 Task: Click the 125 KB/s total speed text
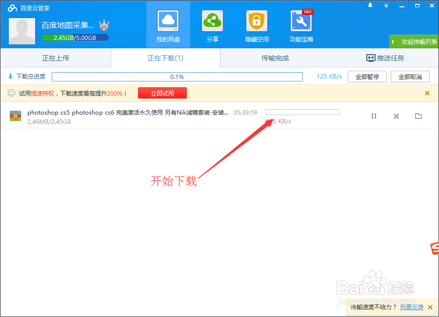point(329,77)
